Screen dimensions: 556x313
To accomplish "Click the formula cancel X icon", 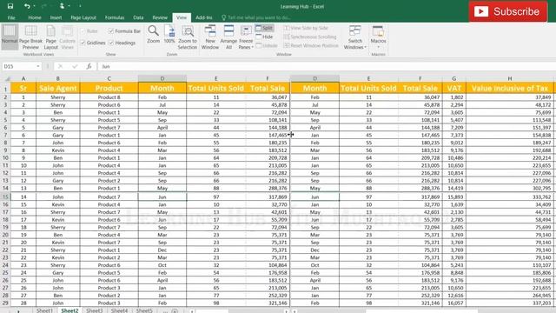I will (x=60, y=66).
